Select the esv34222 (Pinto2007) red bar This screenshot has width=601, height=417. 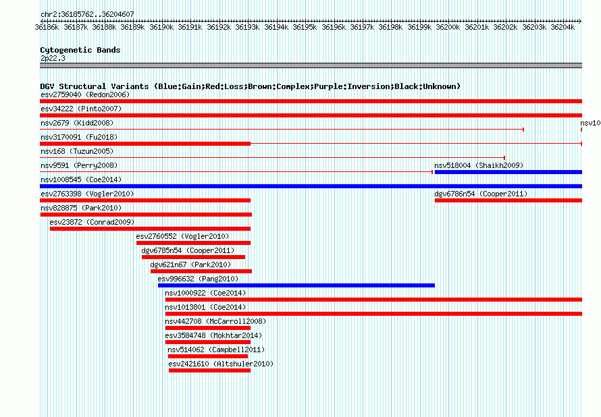click(311, 115)
